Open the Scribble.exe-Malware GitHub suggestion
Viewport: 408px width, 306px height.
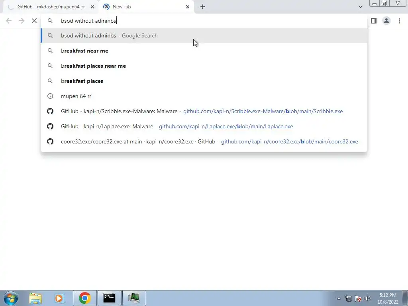pos(204,111)
